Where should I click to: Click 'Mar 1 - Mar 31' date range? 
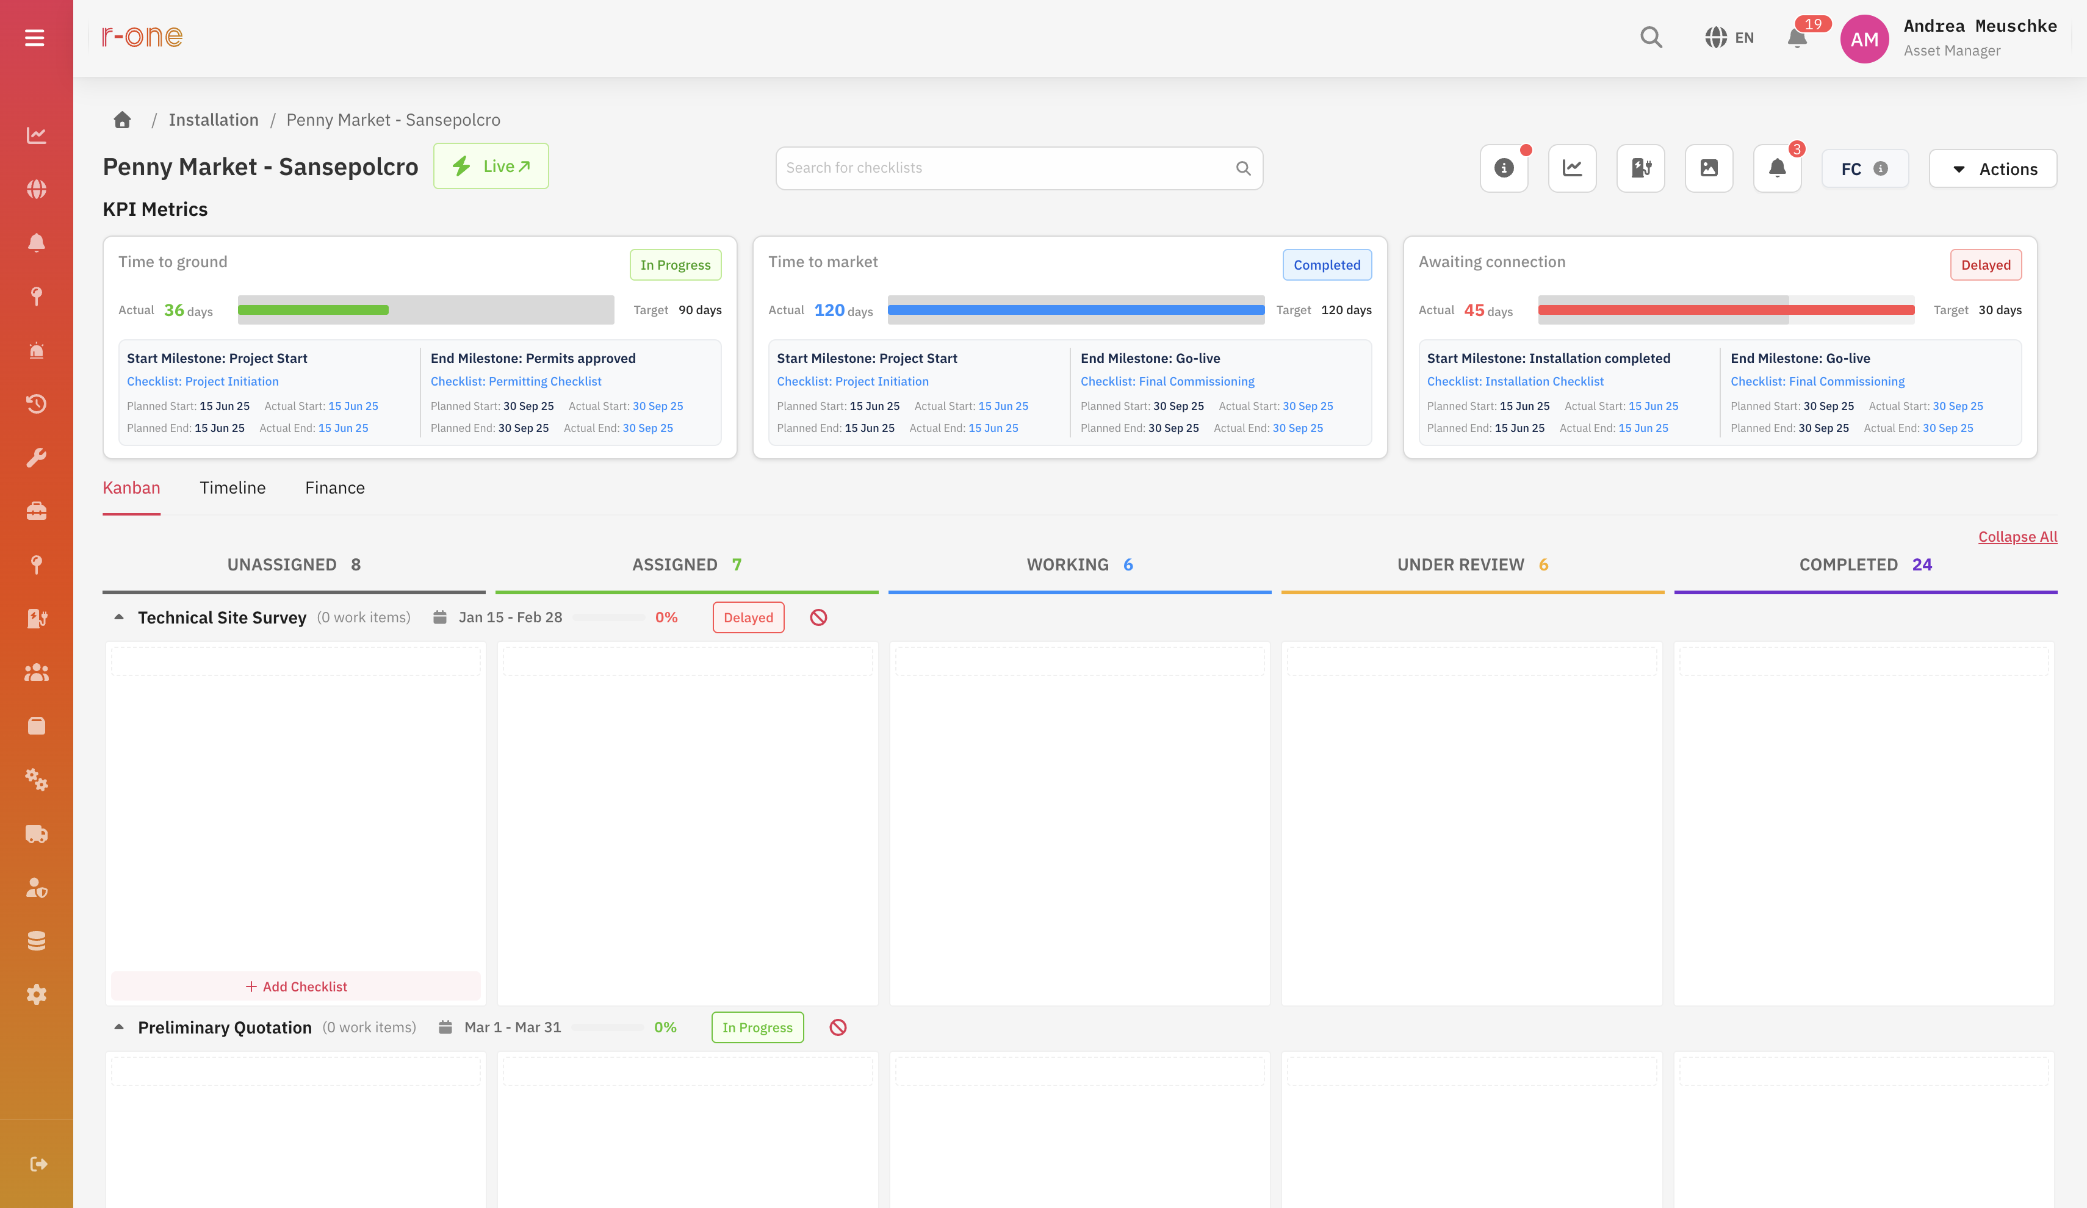tap(513, 1027)
